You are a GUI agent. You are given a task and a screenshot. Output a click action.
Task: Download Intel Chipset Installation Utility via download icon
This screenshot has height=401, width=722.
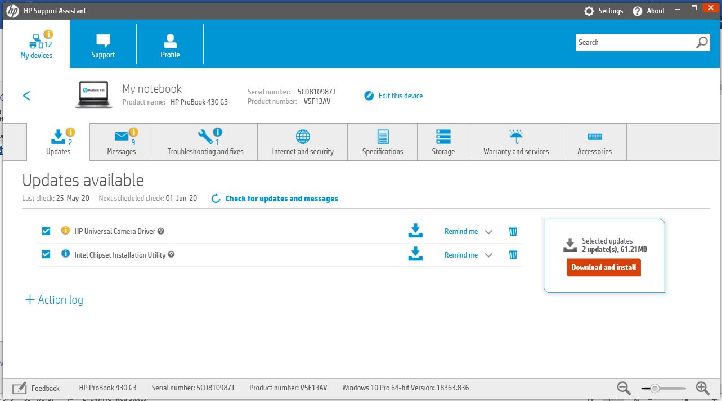(415, 254)
